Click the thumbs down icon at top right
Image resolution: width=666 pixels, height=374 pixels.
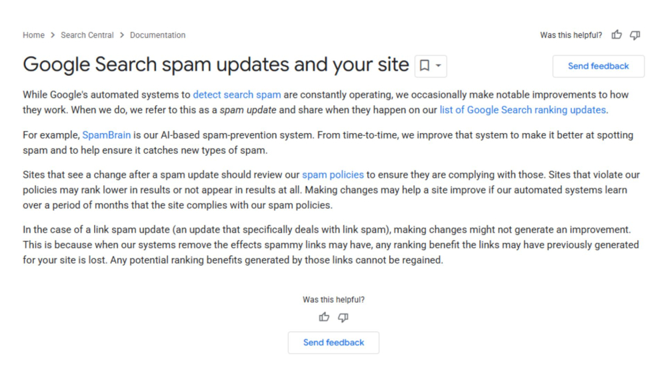tap(635, 35)
